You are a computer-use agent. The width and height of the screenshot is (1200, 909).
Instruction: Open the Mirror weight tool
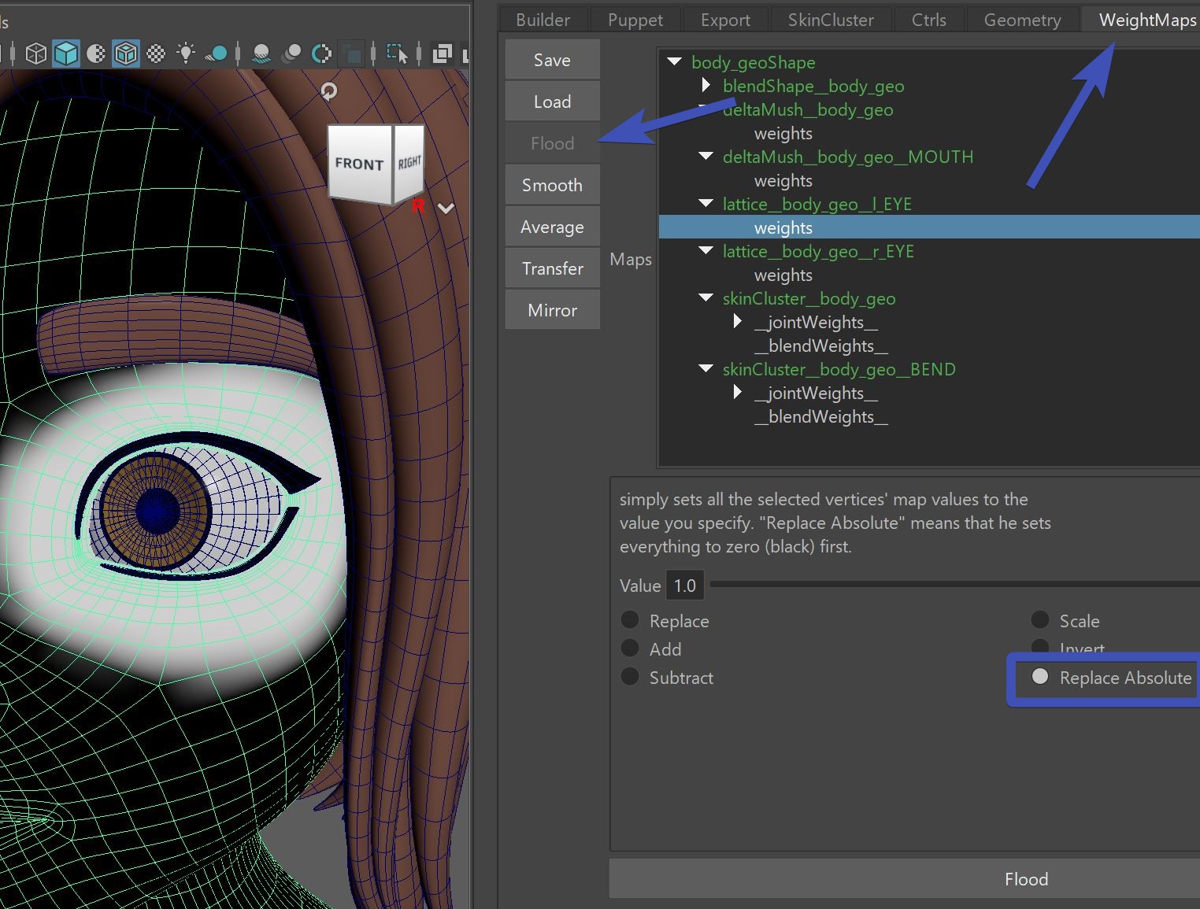pos(552,310)
